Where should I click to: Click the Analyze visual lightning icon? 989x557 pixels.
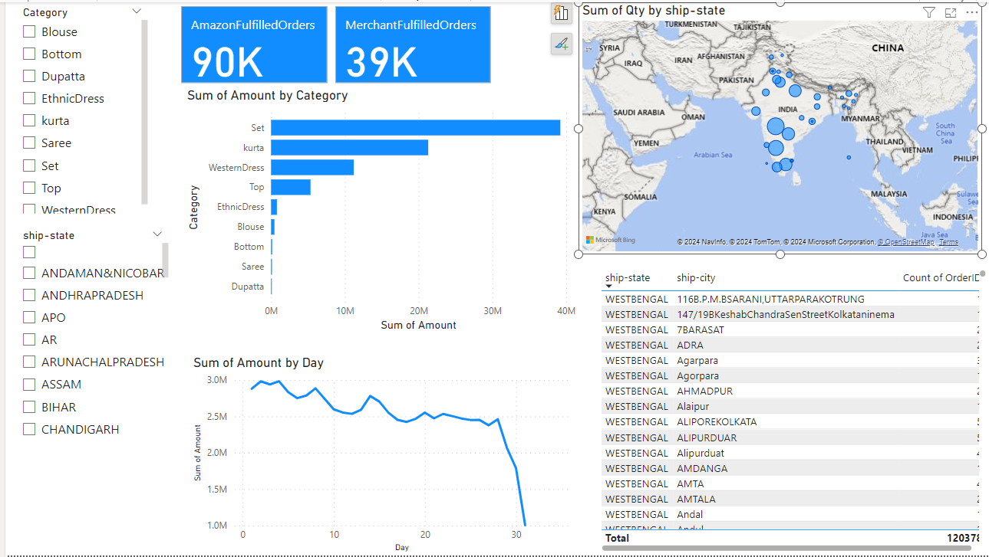[x=561, y=14]
